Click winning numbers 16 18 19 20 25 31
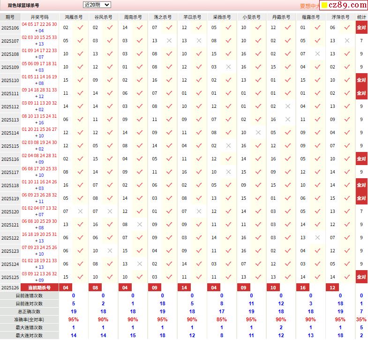 [39, 234]
